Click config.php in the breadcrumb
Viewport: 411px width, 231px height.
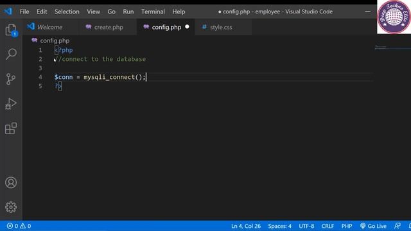(55, 40)
